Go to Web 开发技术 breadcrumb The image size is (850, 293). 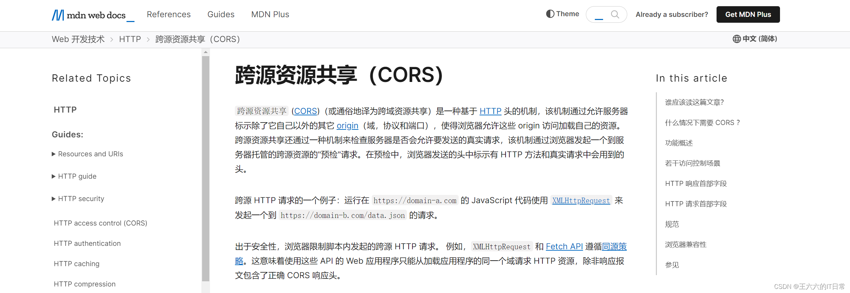click(x=78, y=39)
